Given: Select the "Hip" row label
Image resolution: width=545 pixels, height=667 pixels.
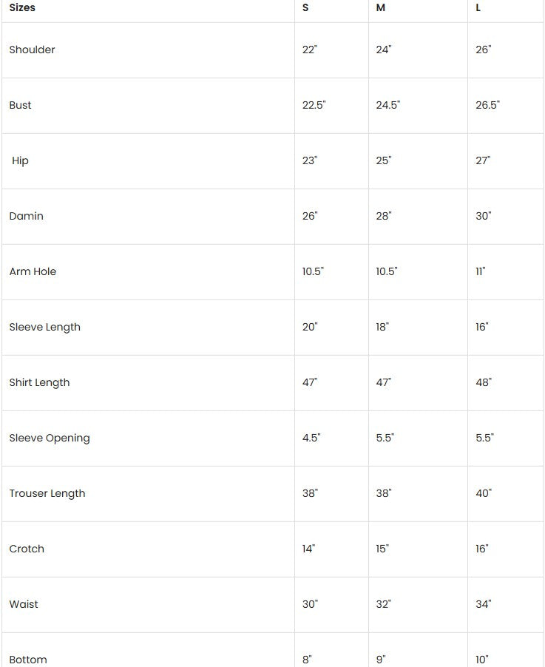Looking at the screenshot, I should [x=20, y=160].
